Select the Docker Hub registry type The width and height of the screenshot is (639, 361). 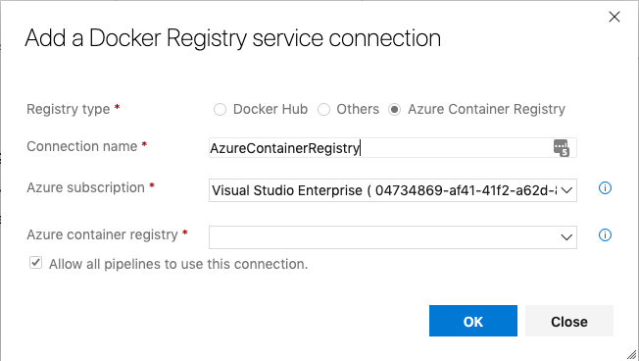tap(221, 109)
